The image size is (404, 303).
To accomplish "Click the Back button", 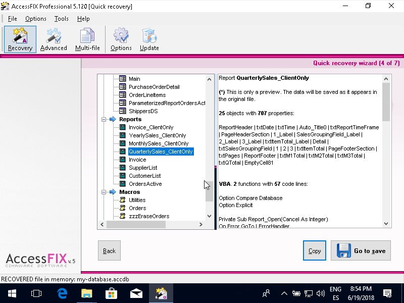I will [x=109, y=250].
